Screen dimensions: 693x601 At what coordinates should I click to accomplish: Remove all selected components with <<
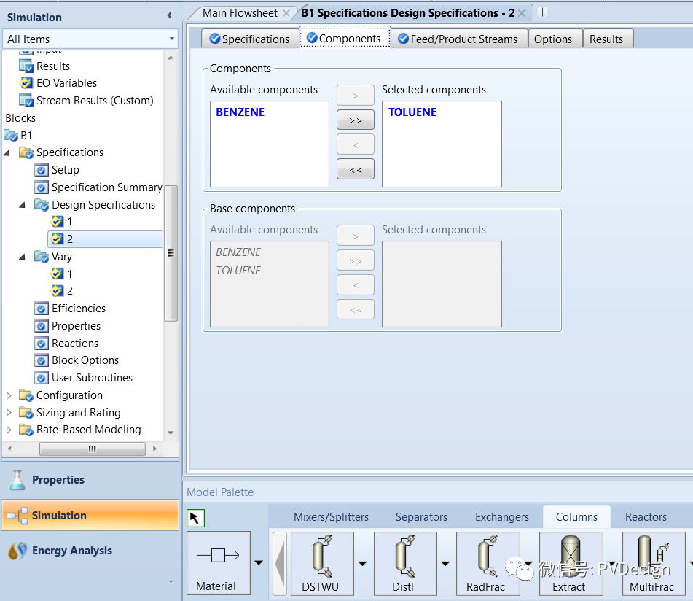click(x=356, y=169)
